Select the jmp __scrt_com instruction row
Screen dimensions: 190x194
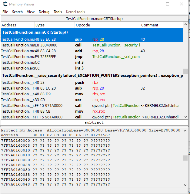pos(92,57)
